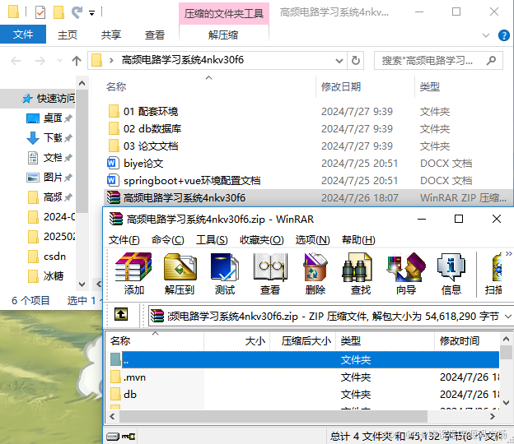
Task: Click the key password icon in status bar
Action: click(x=128, y=437)
